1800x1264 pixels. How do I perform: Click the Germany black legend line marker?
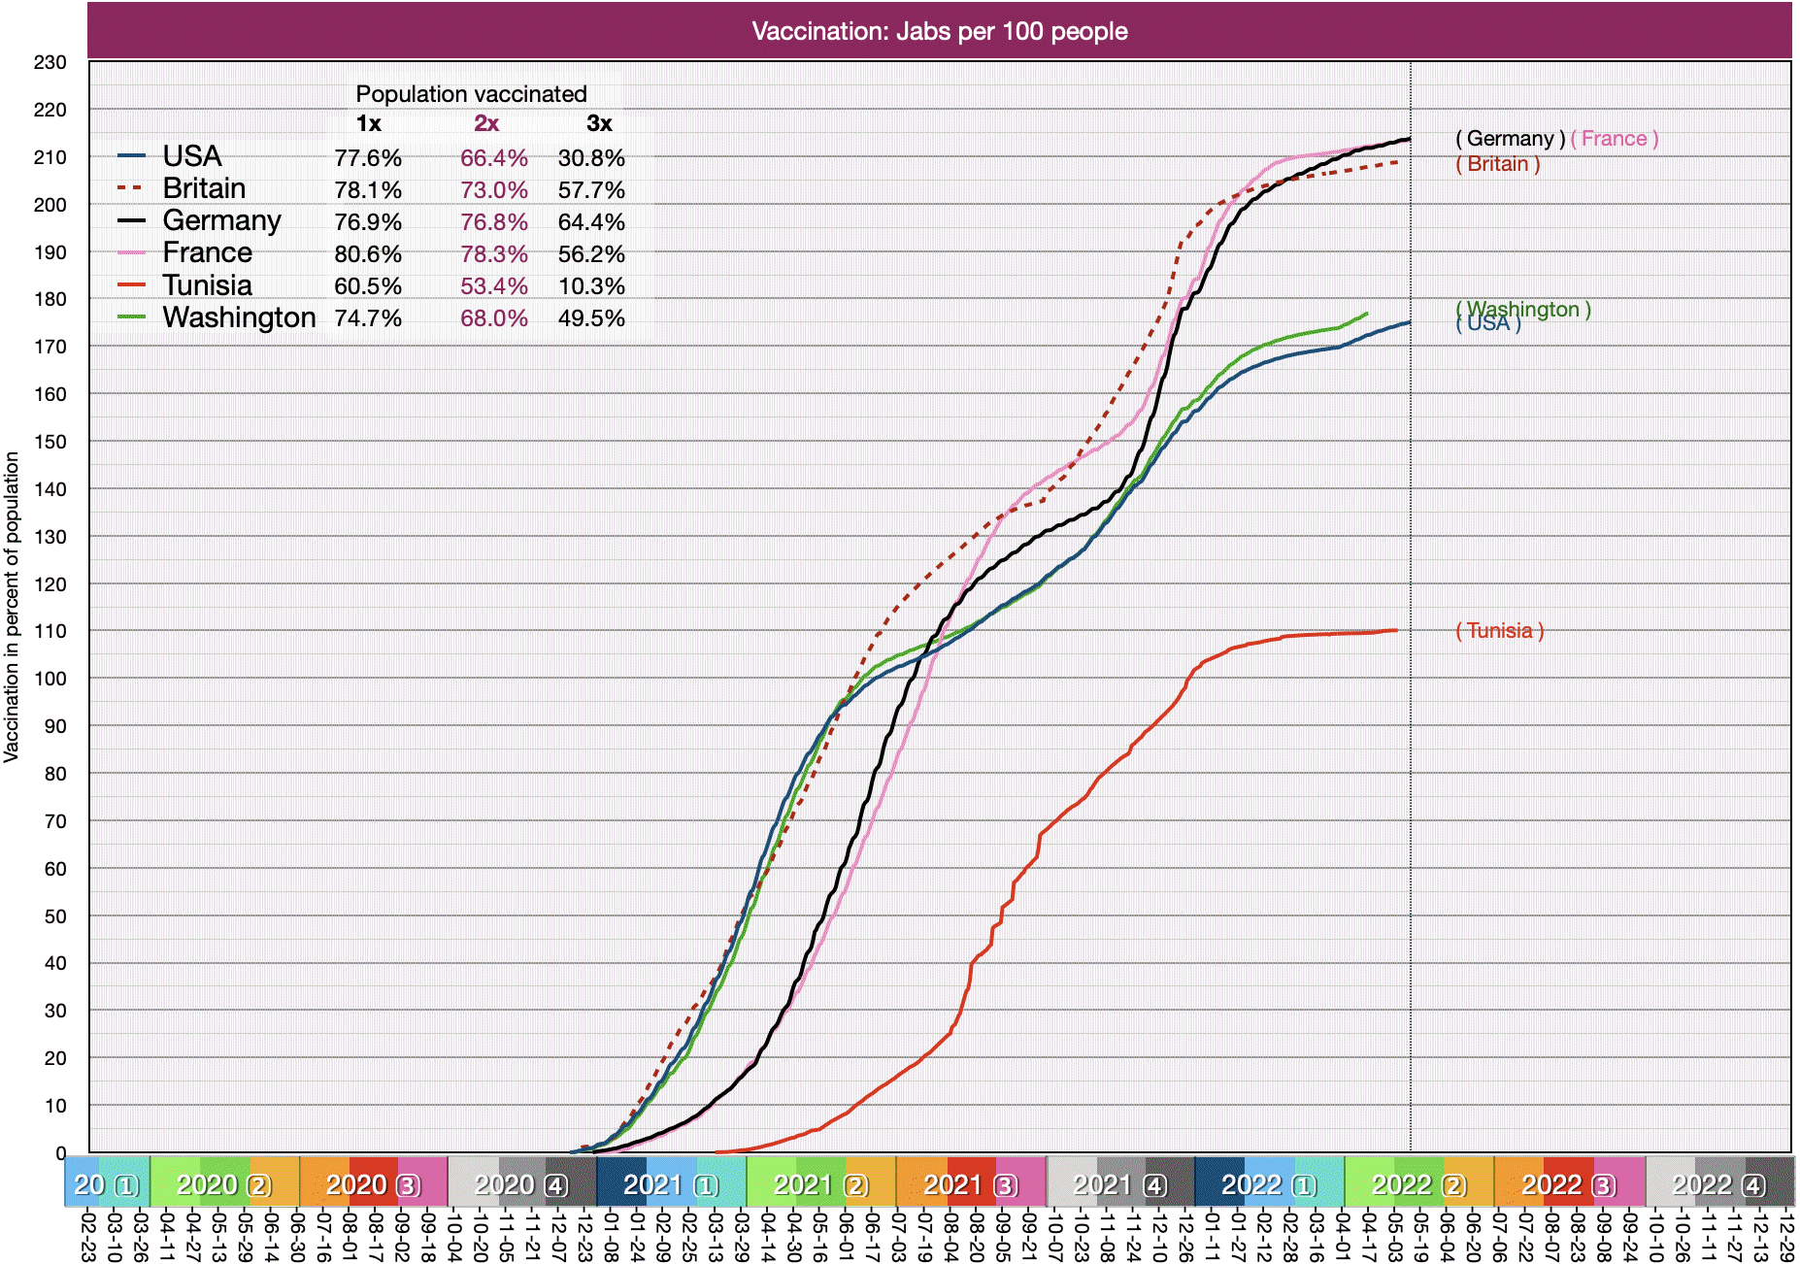(x=131, y=220)
